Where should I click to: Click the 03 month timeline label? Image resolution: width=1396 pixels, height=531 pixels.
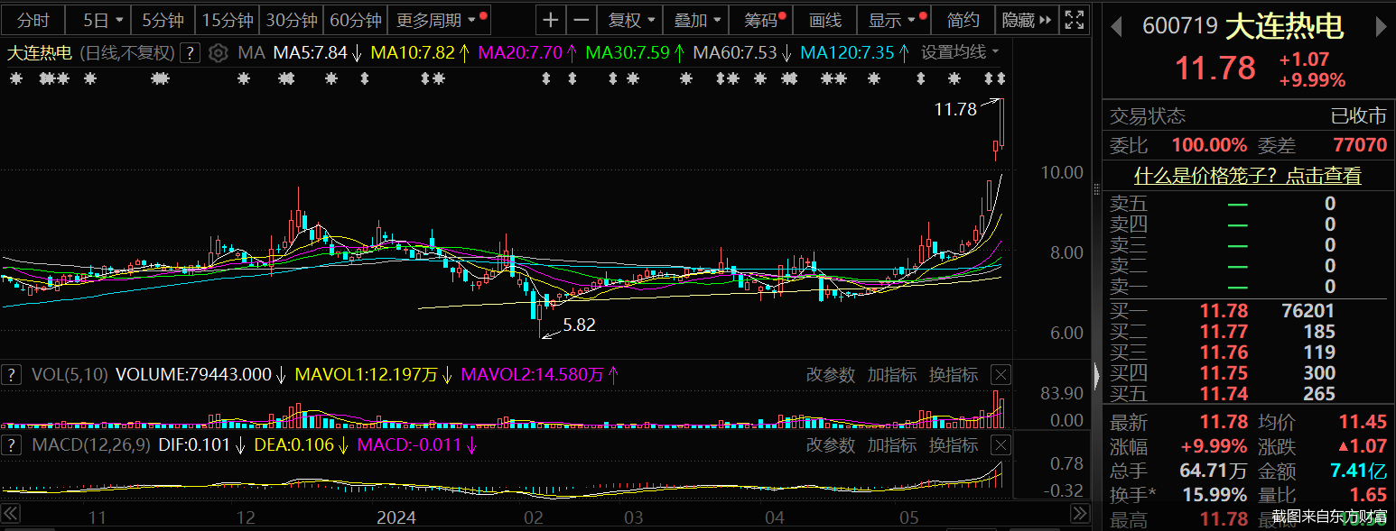[x=634, y=517]
